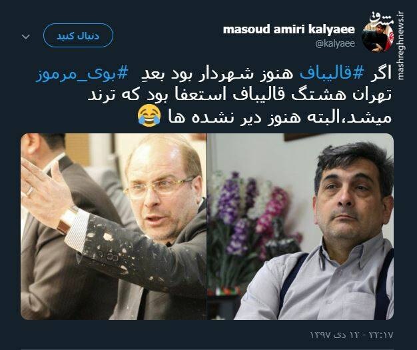Click the tweet line ending with دیر نشده ها
This screenshot has width=417, height=350.
[264, 117]
